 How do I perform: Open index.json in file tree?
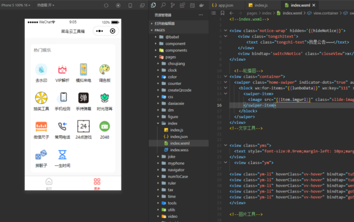tap(179, 136)
